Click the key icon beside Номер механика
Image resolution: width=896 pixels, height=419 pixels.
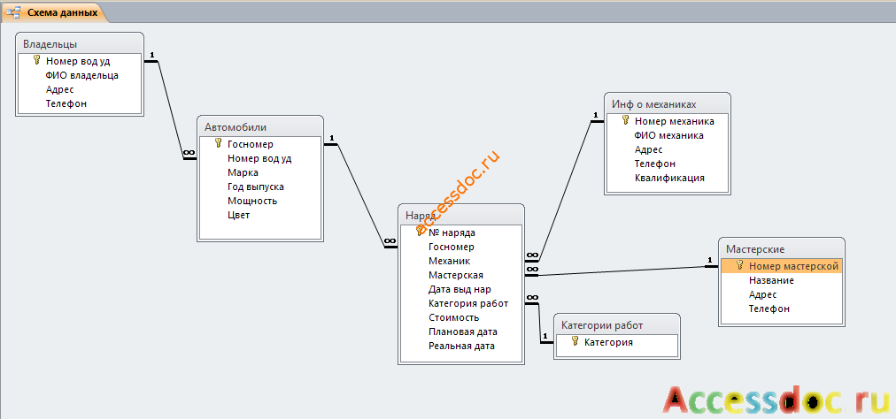[x=625, y=120]
